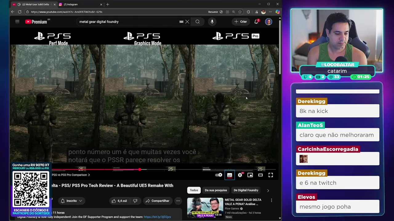The image size is (394, 221).
Task: Click the RX 9070 XT giveaway QR code
Action: point(31,189)
